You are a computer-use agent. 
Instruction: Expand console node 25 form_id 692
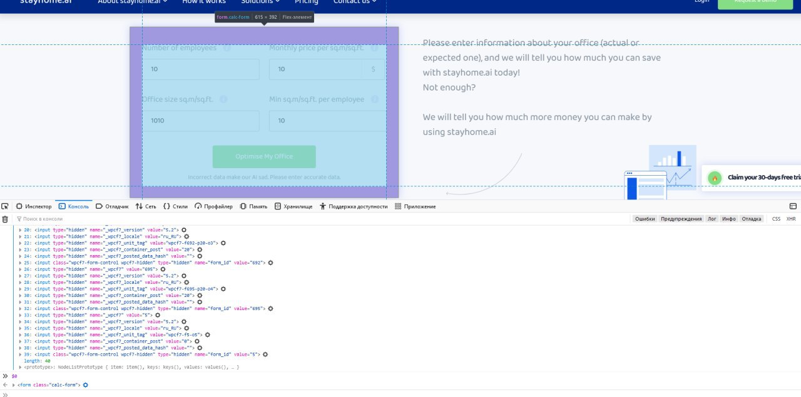tap(20, 263)
